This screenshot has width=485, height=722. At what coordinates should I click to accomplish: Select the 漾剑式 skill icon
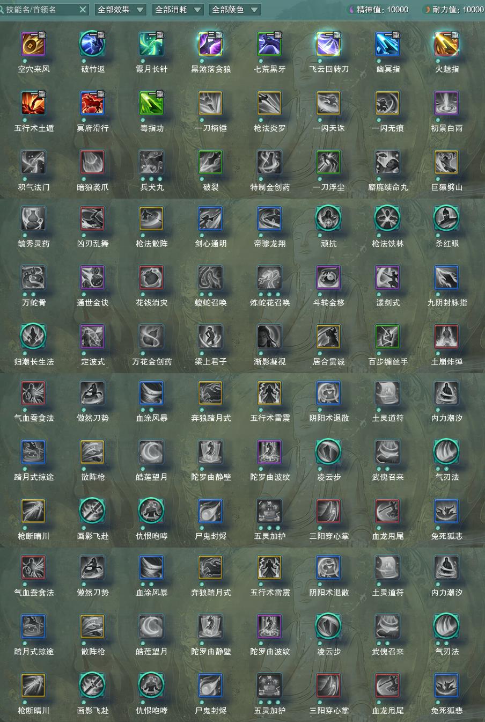point(388,278)
